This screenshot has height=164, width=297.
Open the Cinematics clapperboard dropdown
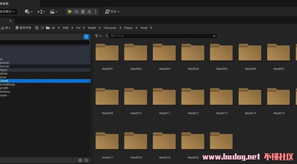[x=54, y=11]
